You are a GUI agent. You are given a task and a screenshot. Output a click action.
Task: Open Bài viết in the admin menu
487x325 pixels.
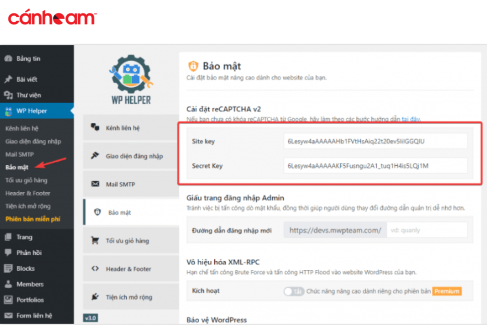(x=37, y=79)
